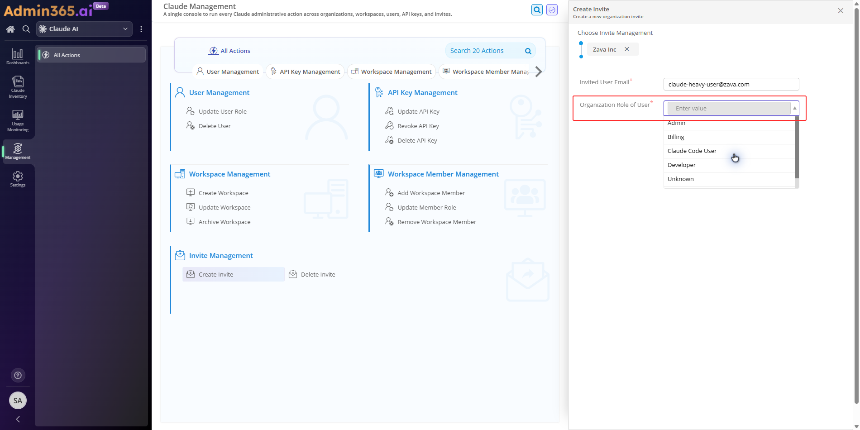This screenshot has width=860, height=430.
Task: Open the Delete User action
Action: pyautogui.click(x=209, y=126)
